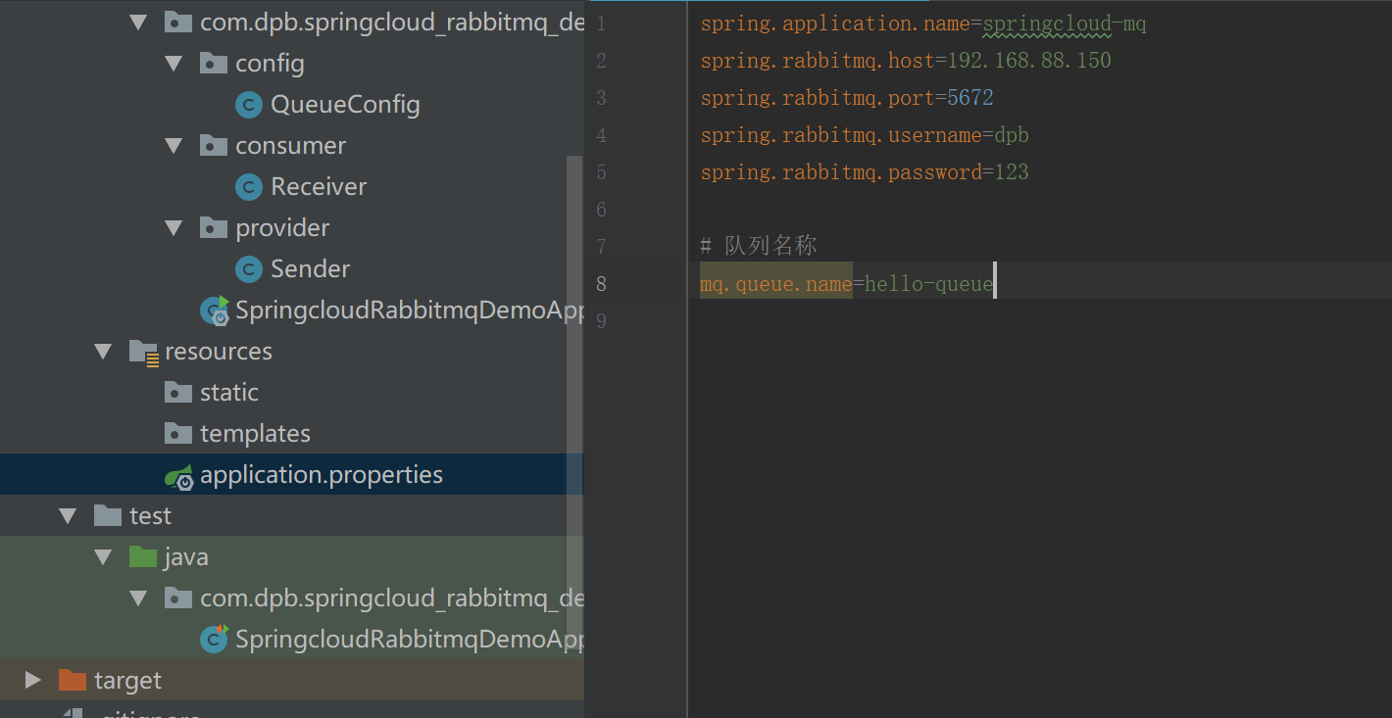Viewport: 1392px width, 718px height.
Task: Click the QueueConfig class icon
Action: click(249, 105)
